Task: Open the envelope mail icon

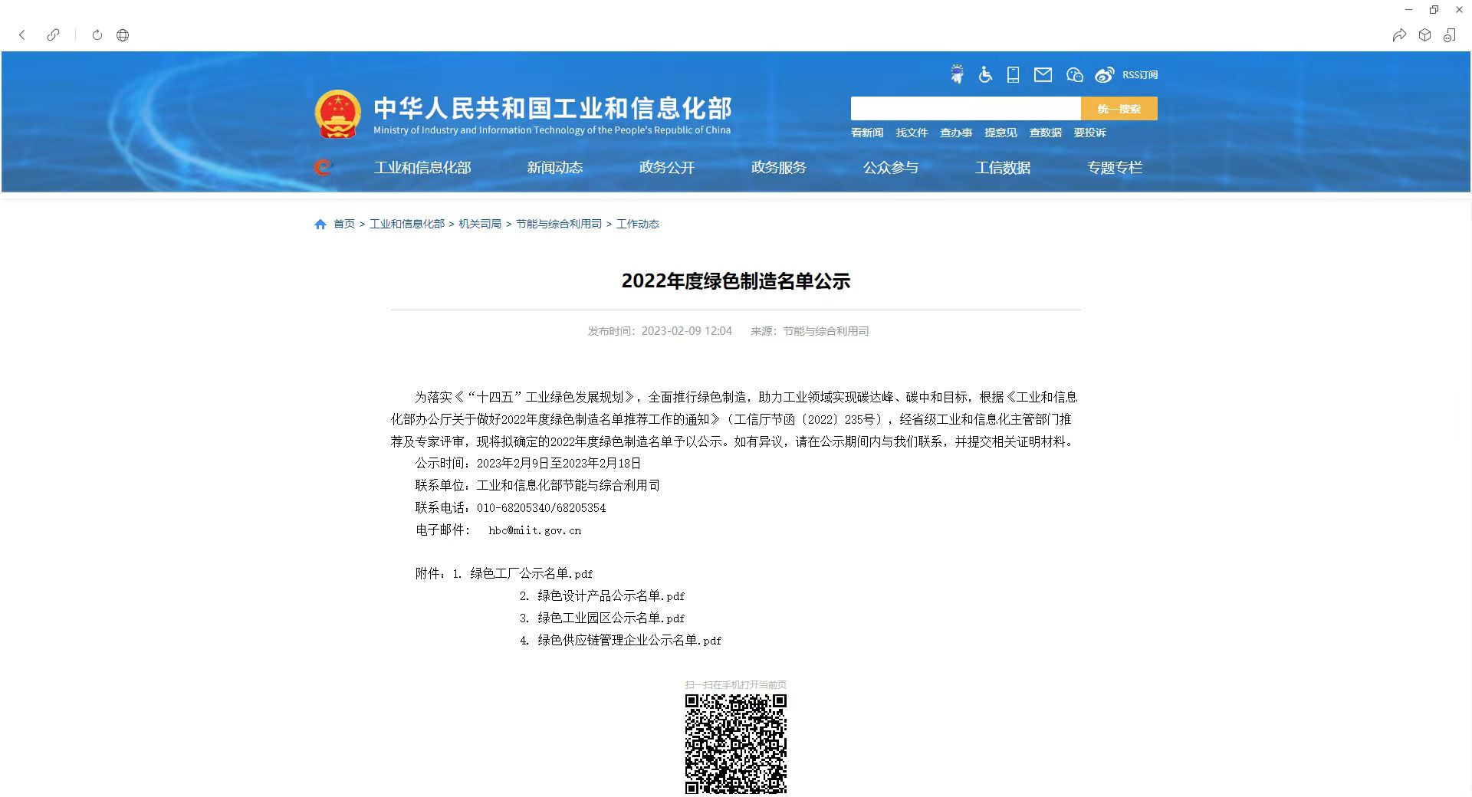Action: click(x=1043, y=74)
